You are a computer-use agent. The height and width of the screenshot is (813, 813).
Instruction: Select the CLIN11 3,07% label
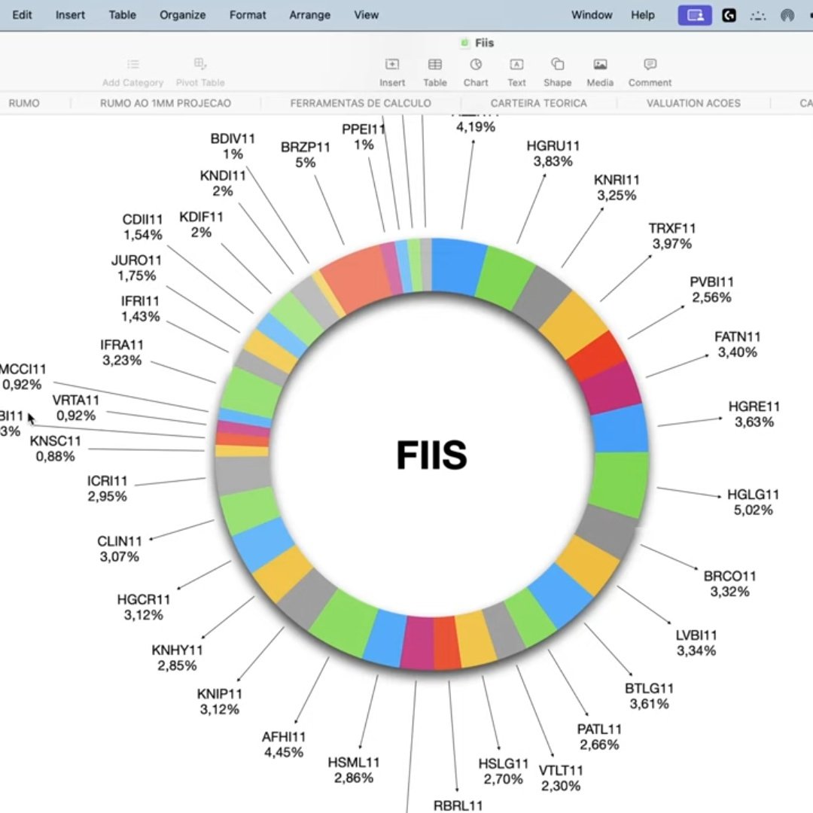pyautogui.click(x=119, y=549)
